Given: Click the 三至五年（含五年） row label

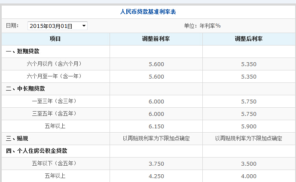Looking at the screenshot, I should pyautogui.click(x=54, y=114).
